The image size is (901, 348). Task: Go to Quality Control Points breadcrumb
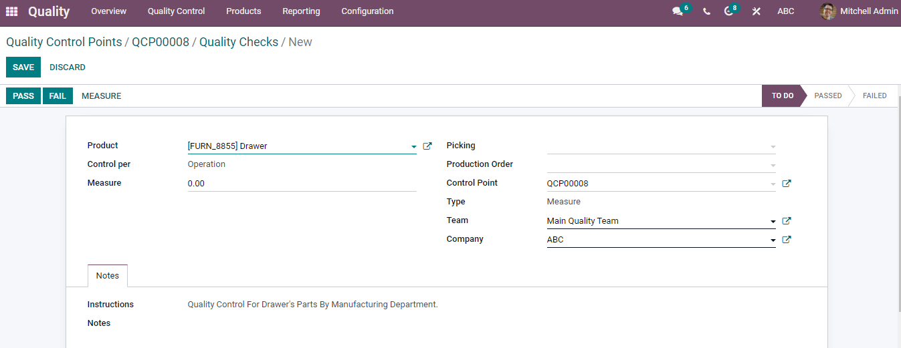click(x=64, y=42)
